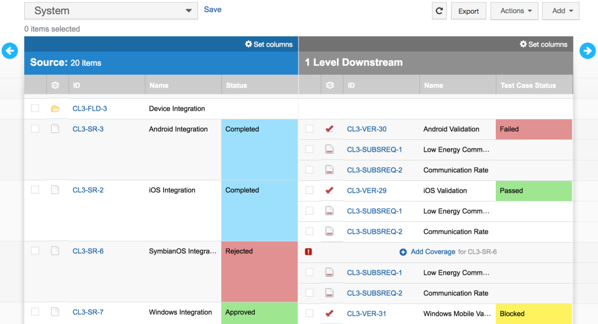
Task: Click the red Failed status cell
Action: click(533, 129)
